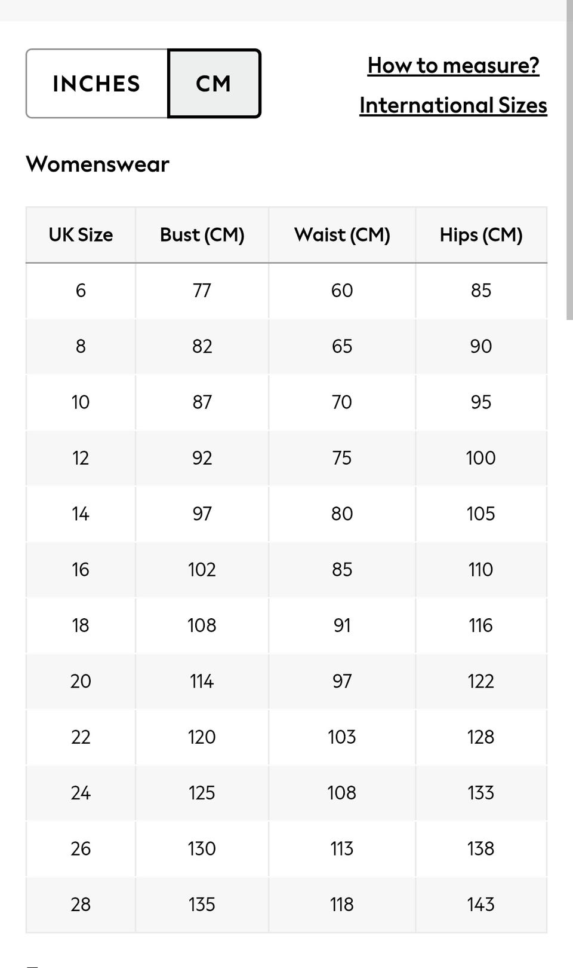Click the page's vertical scrollbar thumb
The width and height of the screenshot is (573, 968).
click(569, 161)
